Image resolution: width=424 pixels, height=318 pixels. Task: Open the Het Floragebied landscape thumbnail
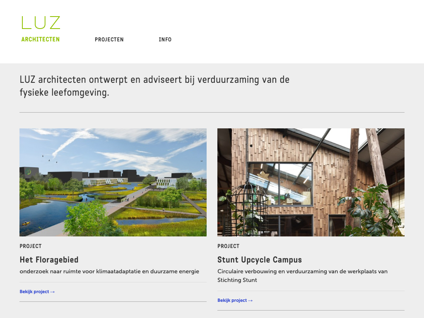point(113,182)
